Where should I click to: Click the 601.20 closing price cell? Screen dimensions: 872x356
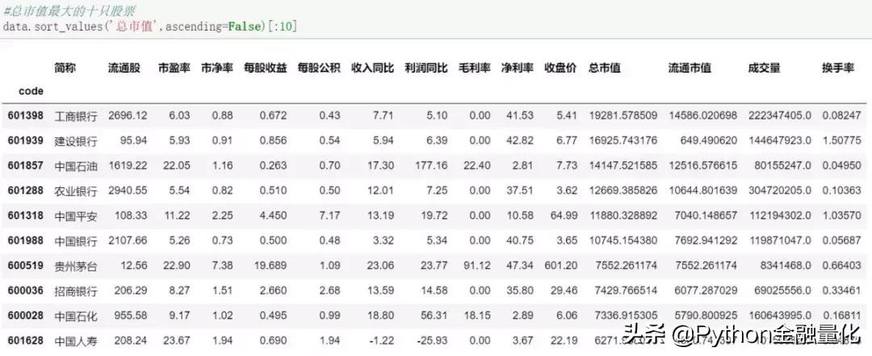tap(561, 266)
